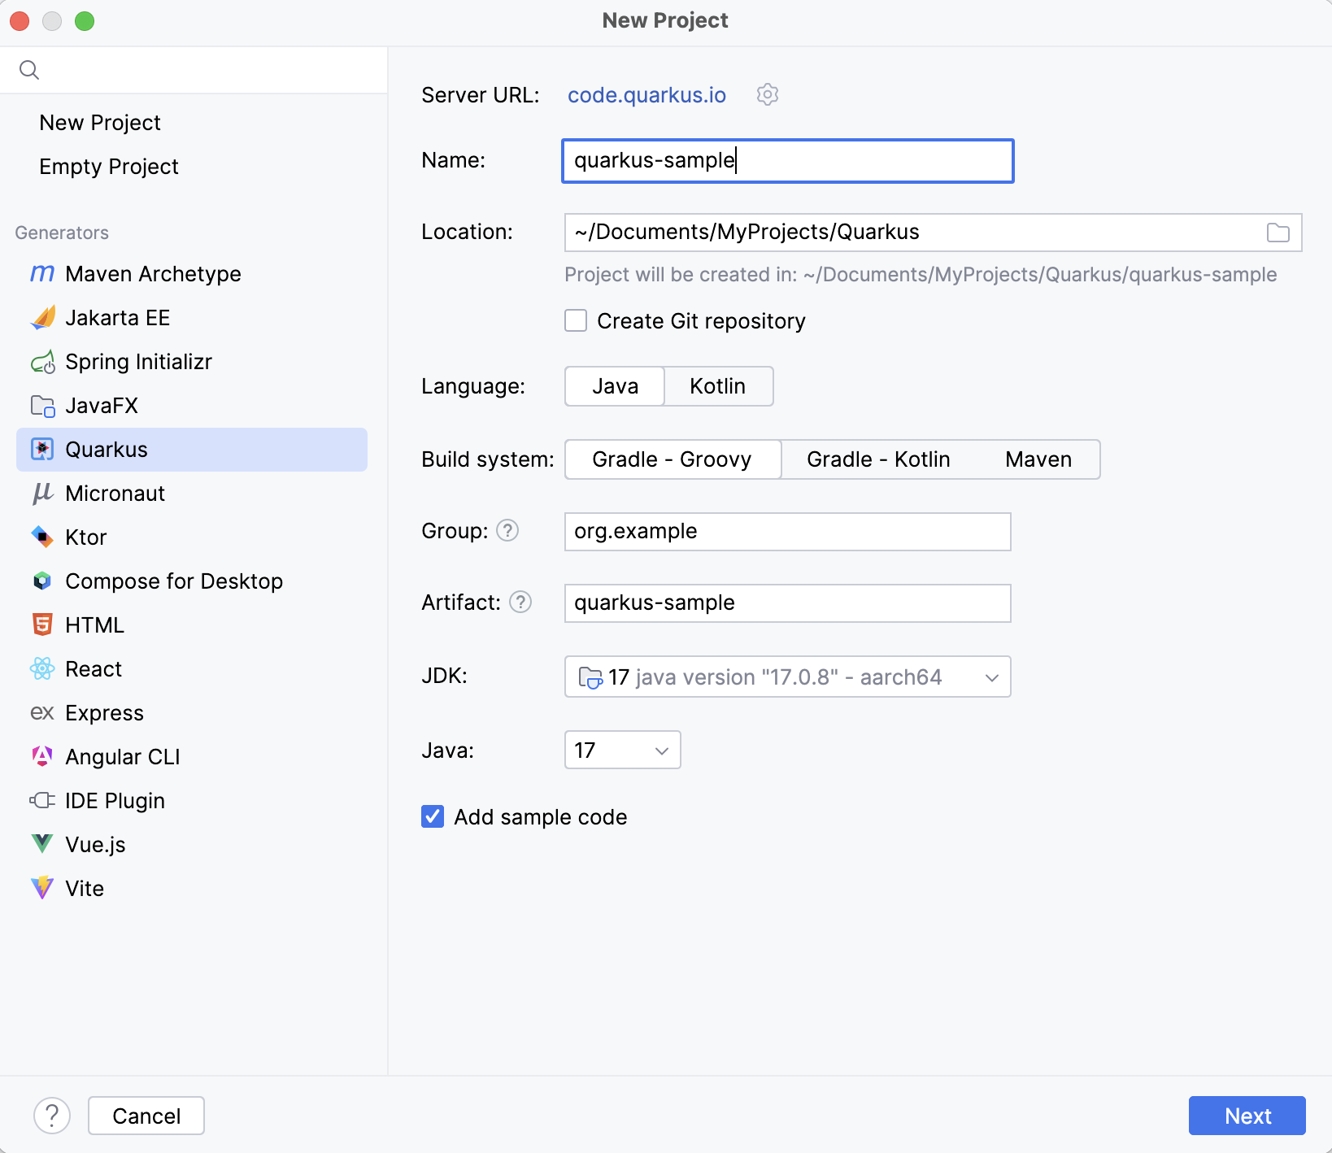Click the Angular CLI logo icon
The image size is (1332, 1153).
(42, 757)
